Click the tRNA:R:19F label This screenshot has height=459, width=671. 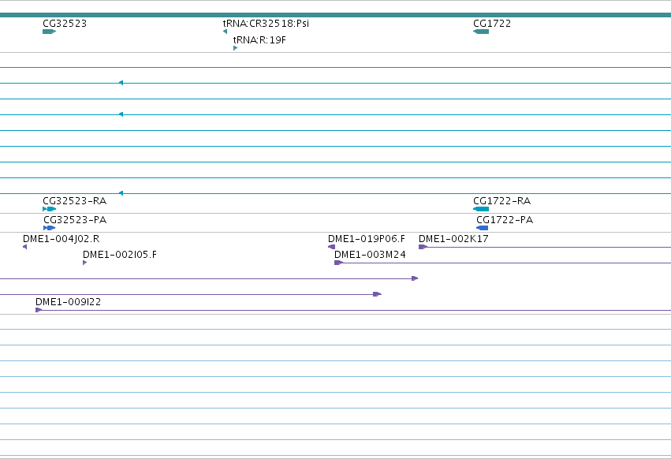259,39
